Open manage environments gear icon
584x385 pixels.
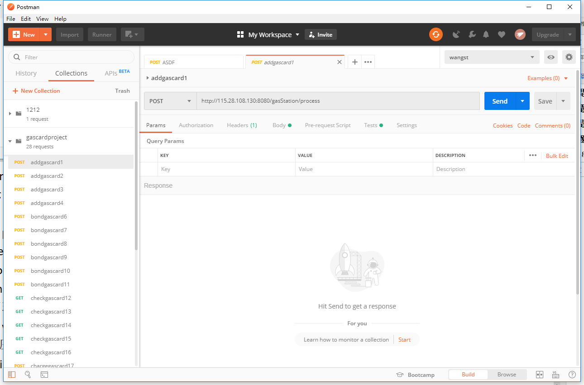[569, 57]
